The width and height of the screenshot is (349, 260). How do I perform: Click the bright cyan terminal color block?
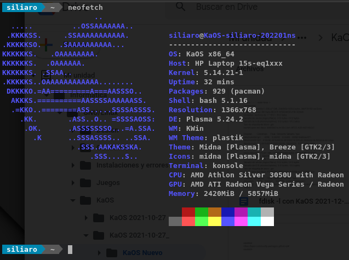click(x=254, y=222)
